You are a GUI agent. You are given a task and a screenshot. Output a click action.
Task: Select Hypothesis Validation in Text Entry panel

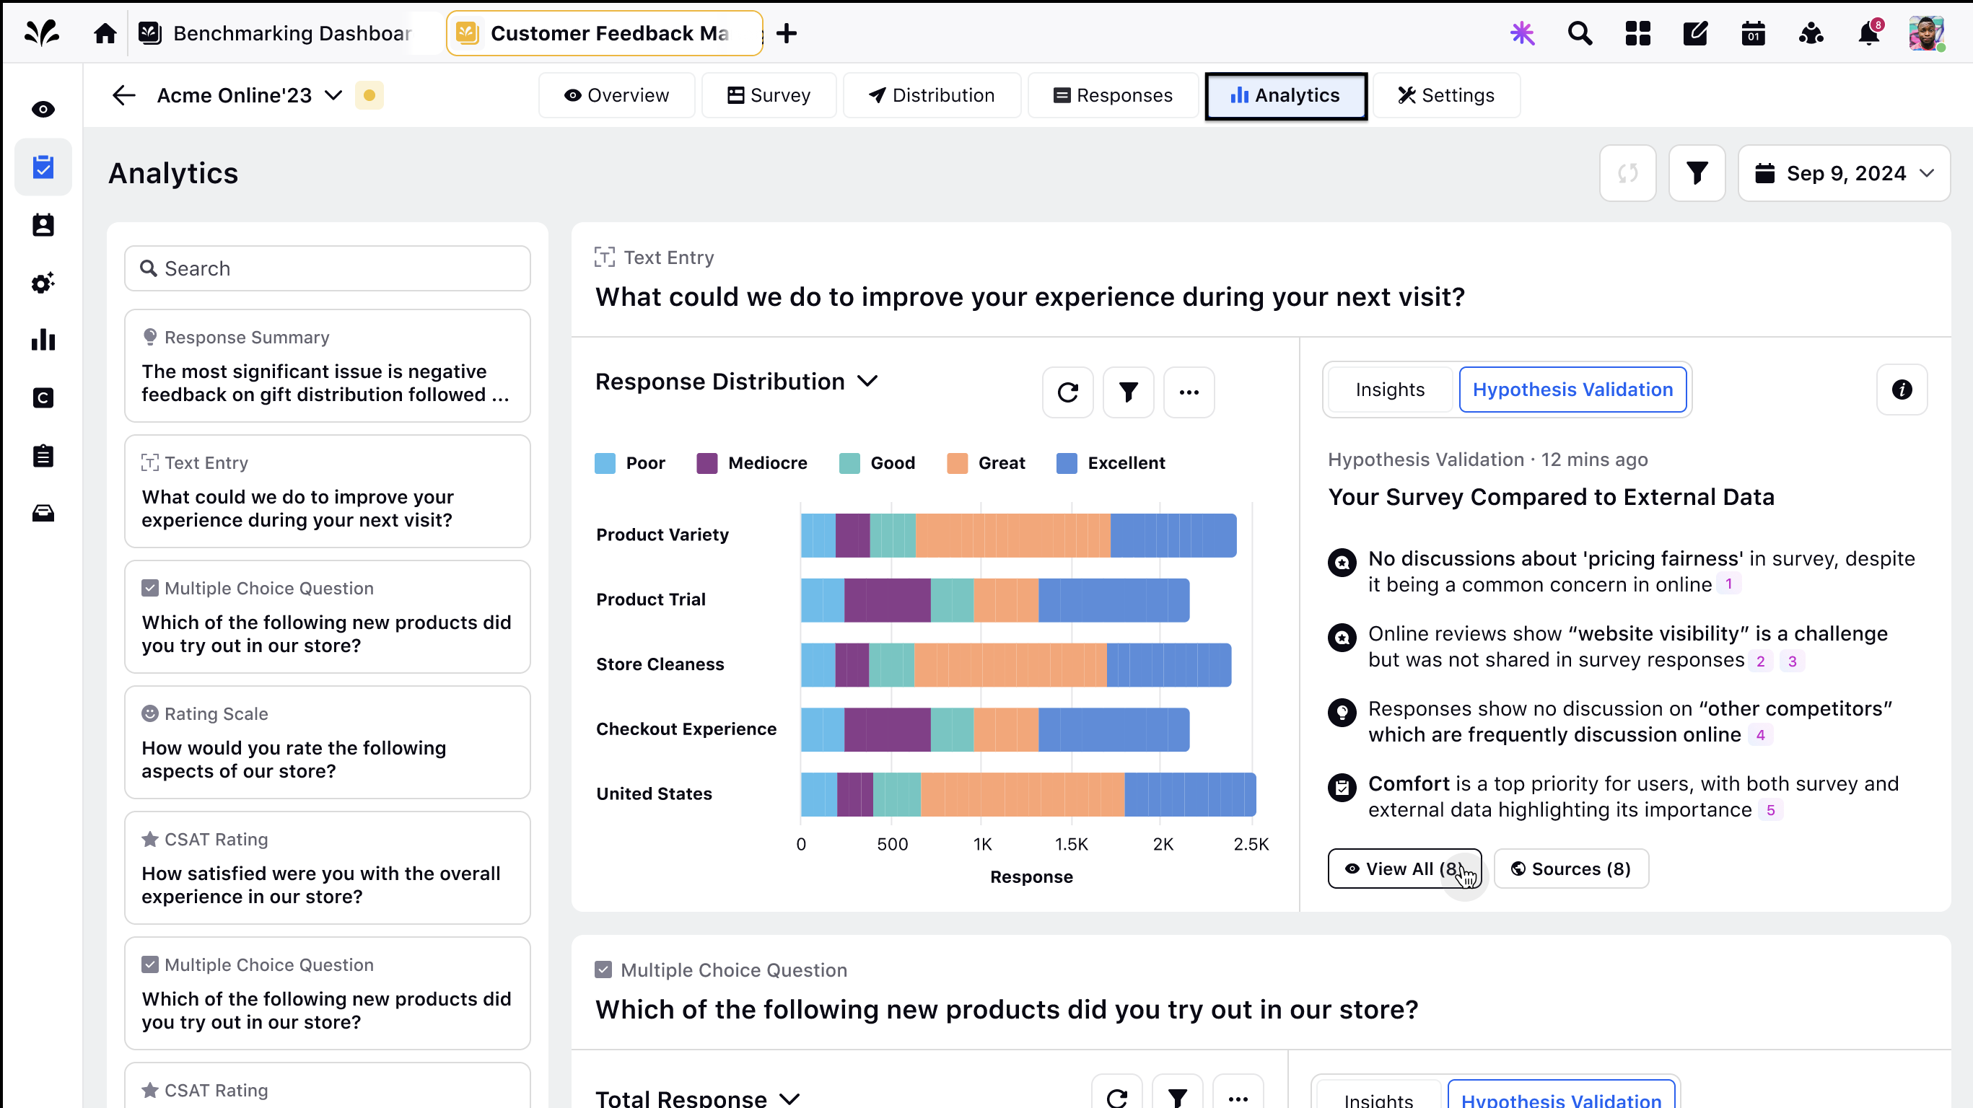tap(1572, 390)
